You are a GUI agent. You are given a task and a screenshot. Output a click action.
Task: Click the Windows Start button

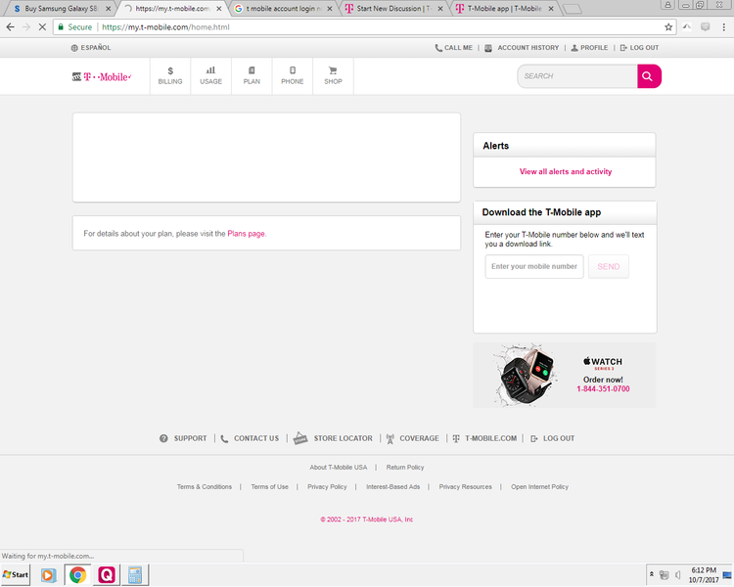coord(16,575)
